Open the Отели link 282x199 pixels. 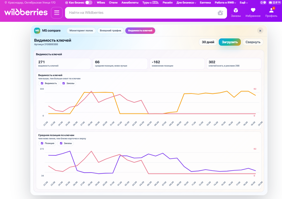pos(113,3)
